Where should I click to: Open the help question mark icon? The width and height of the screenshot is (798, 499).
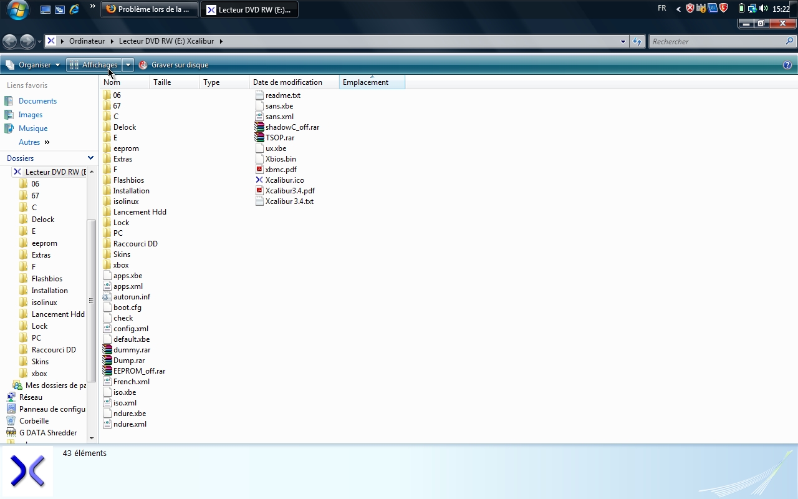(x=787, y=65)
